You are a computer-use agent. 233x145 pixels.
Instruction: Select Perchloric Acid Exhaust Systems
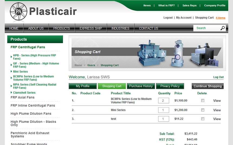click(30, 135)
